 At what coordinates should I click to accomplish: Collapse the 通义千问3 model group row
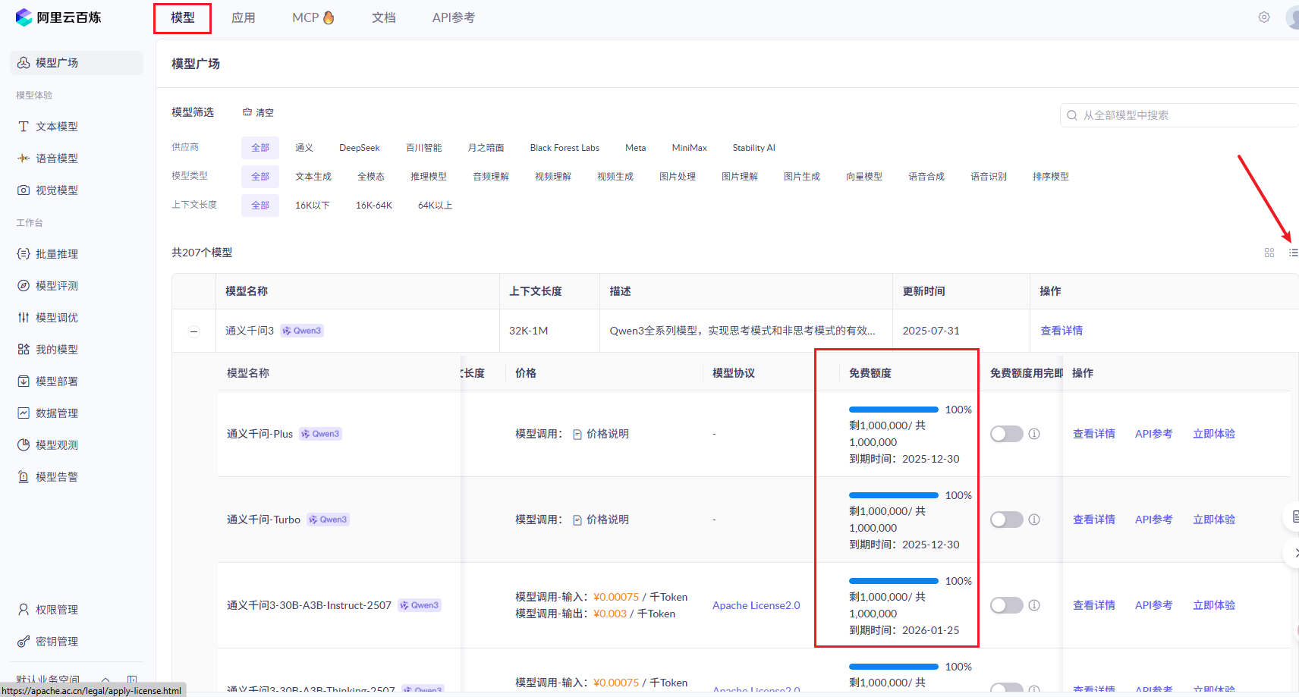point(194,331)
